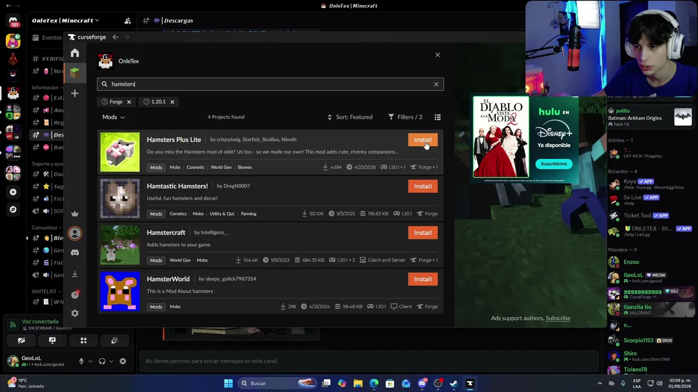The image size is (698, 392).
Task: Remove the Forge filter chip
Action: click(x=129, y=102)
